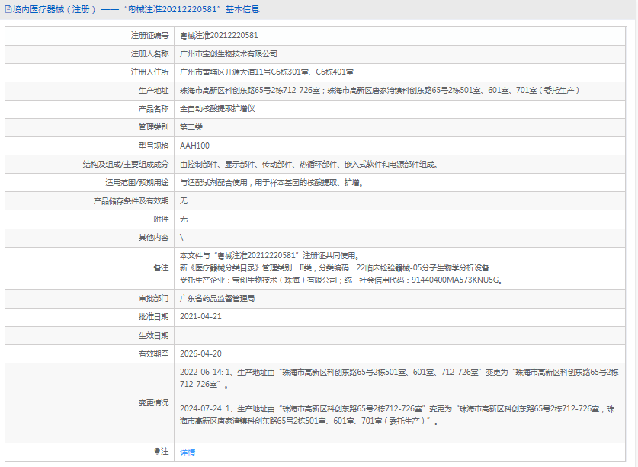The height and width of the screenshot is (467, 638).
Task: Click credit code line 91440400MA573KNU5G
Action: pos(341,280)
